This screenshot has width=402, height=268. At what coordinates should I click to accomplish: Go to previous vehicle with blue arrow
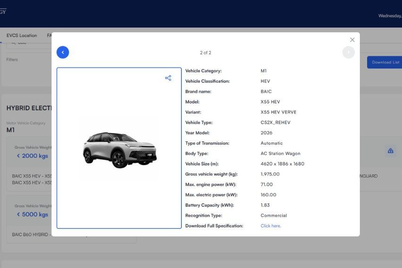(63, 52)
